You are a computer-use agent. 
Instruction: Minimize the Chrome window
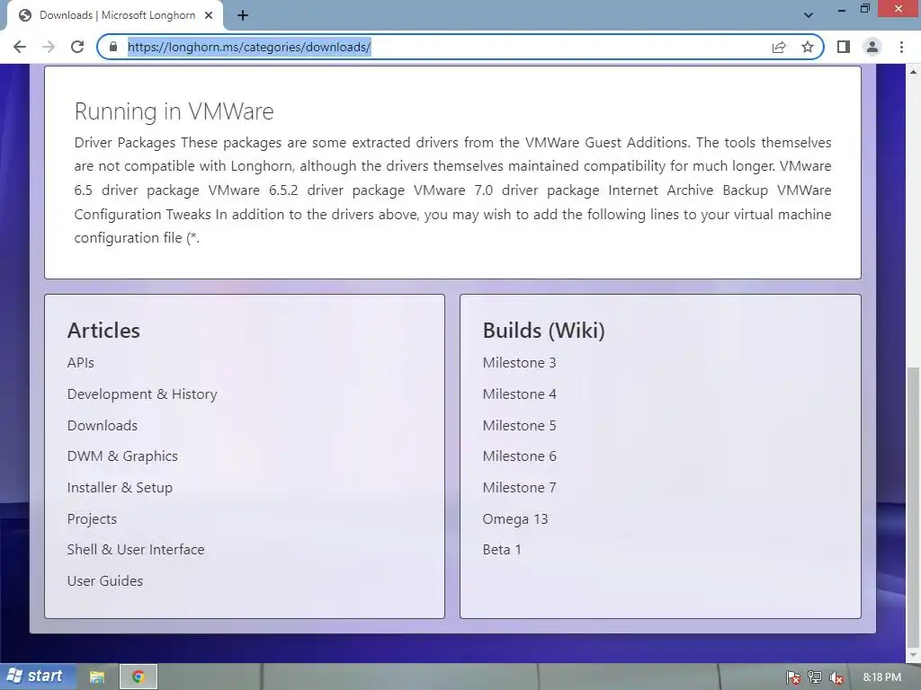pyautogui.click(x=842, y=10)
